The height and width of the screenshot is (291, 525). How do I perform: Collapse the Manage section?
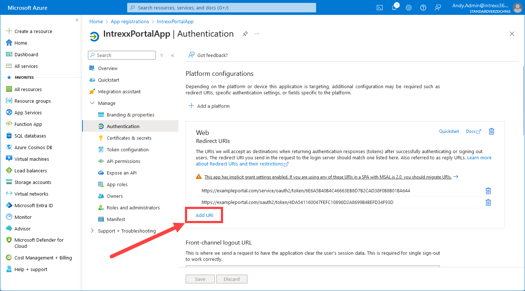(92, 103)
